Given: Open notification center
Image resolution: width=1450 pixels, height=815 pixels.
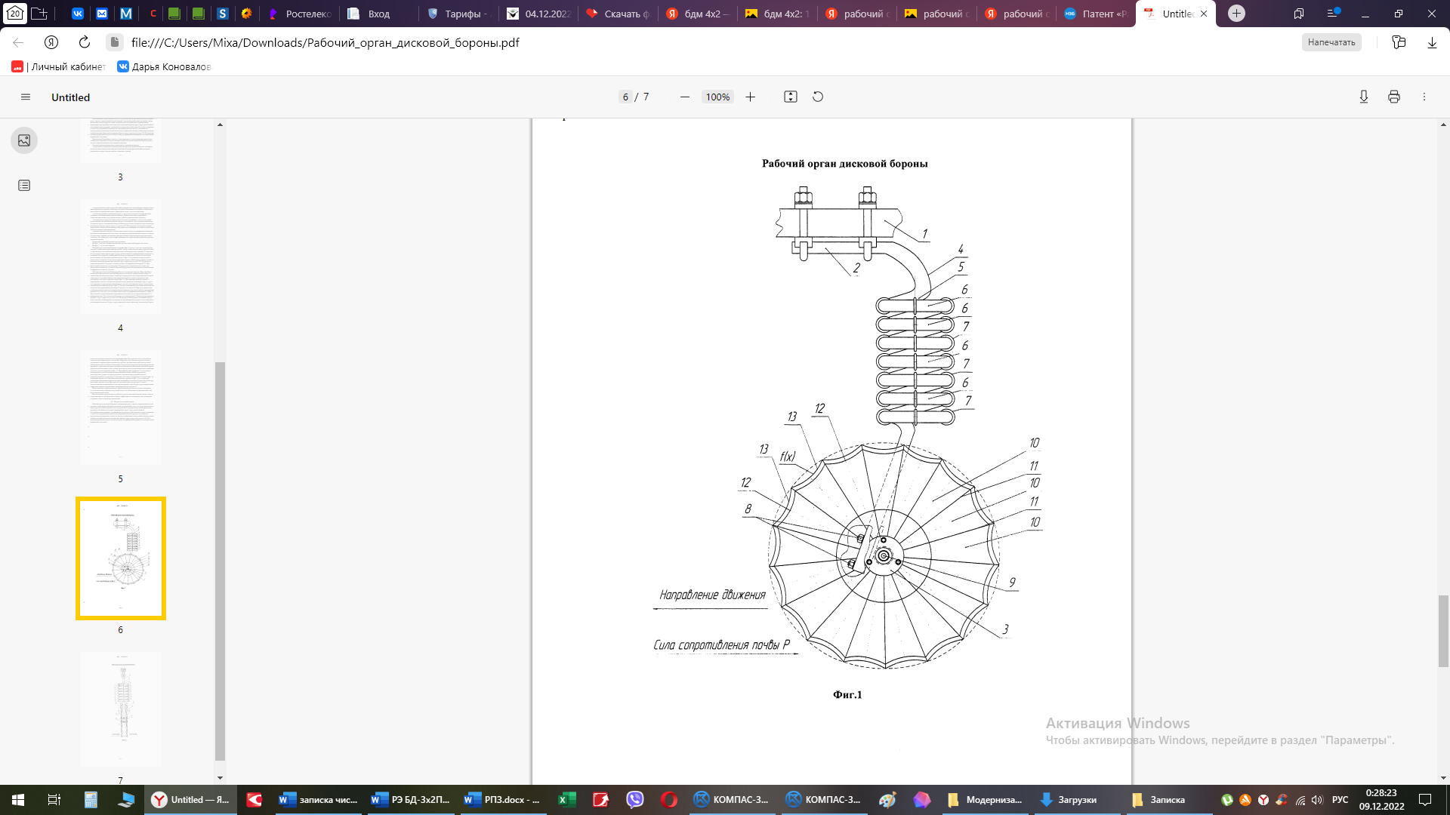Looking at the screenshot, I should point(1425,800).
